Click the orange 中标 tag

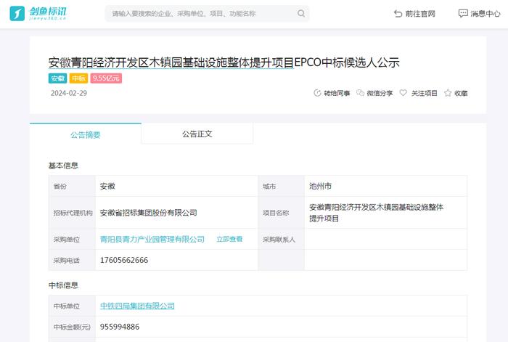click(x=78, y=78)
